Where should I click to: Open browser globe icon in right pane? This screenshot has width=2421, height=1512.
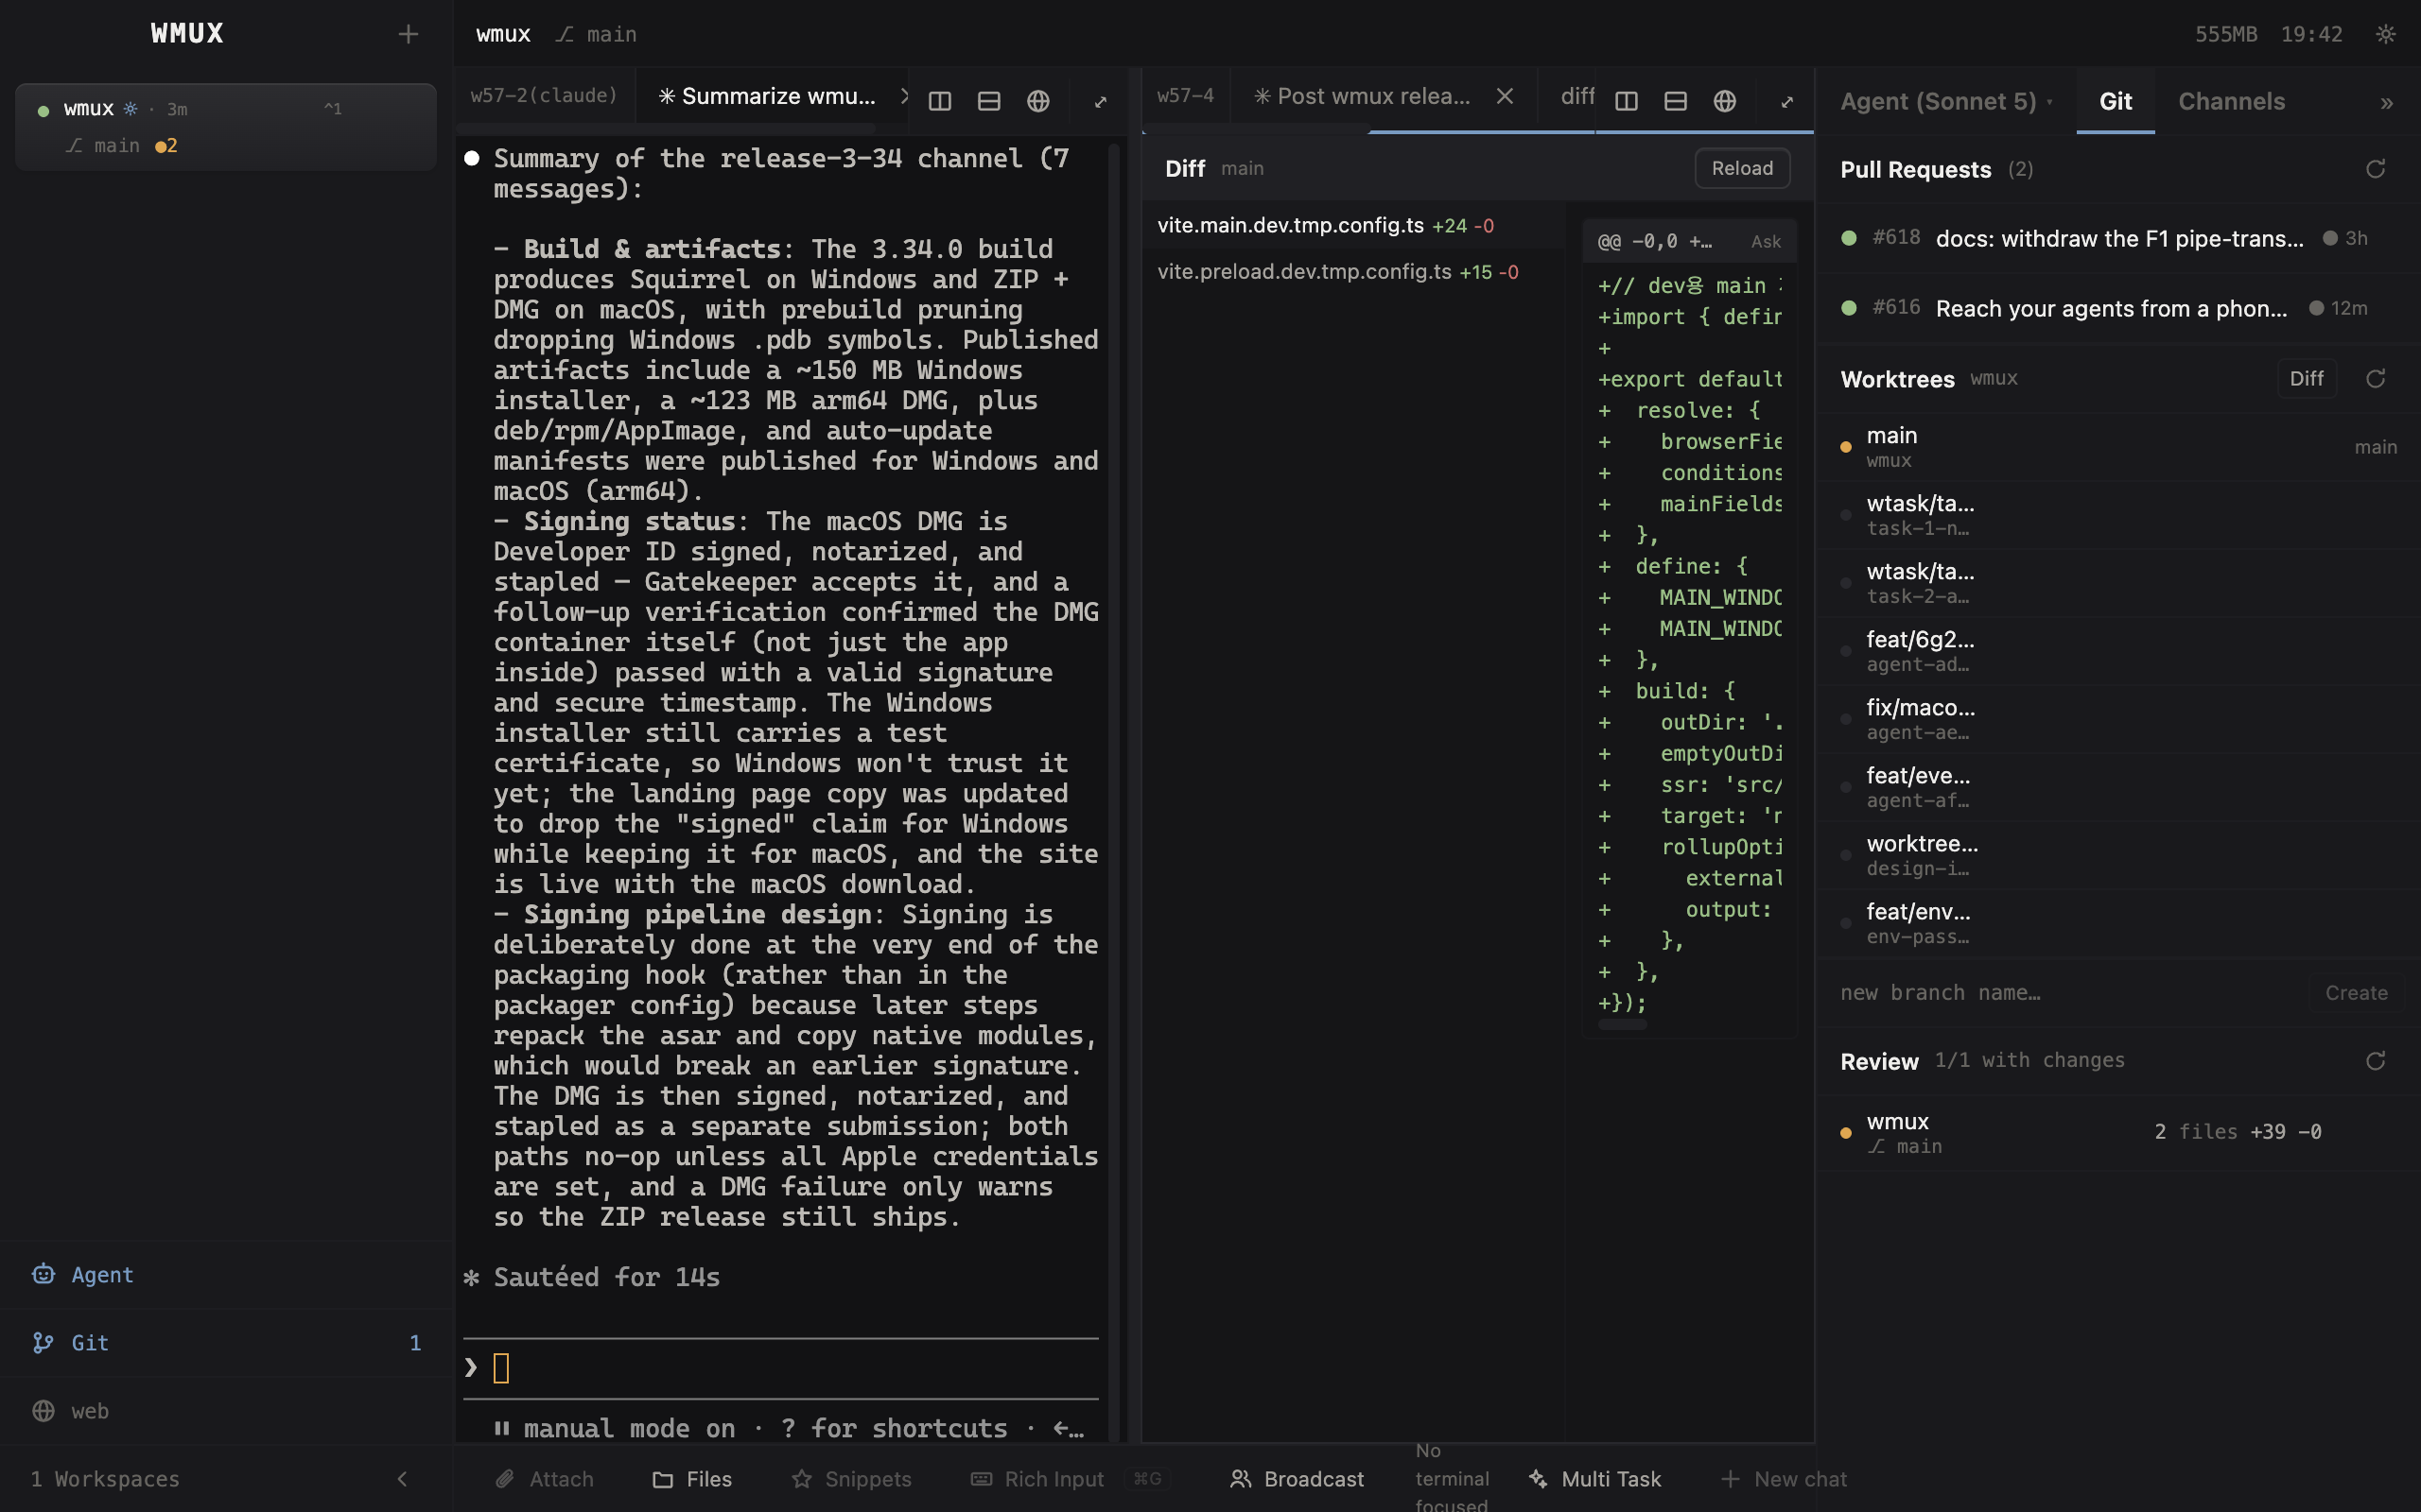coord(1725,101)
